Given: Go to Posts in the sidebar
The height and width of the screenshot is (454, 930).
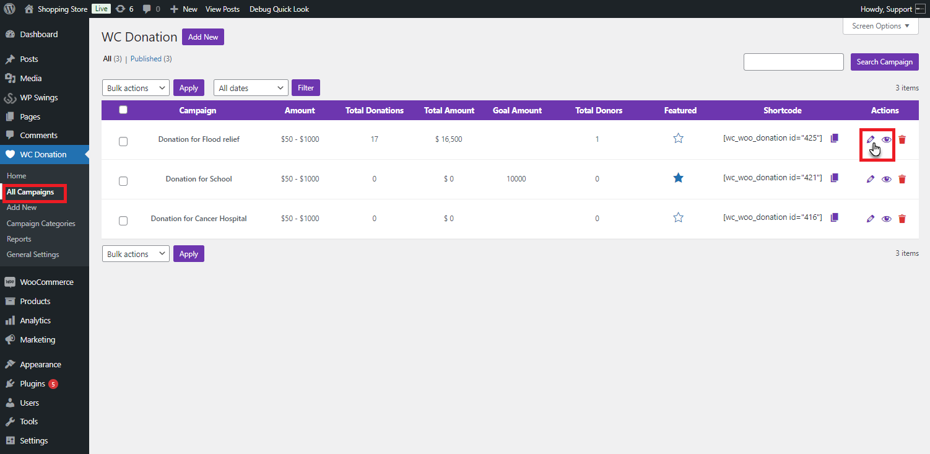Looking at the screenshot, I should [x=45, y=59].
